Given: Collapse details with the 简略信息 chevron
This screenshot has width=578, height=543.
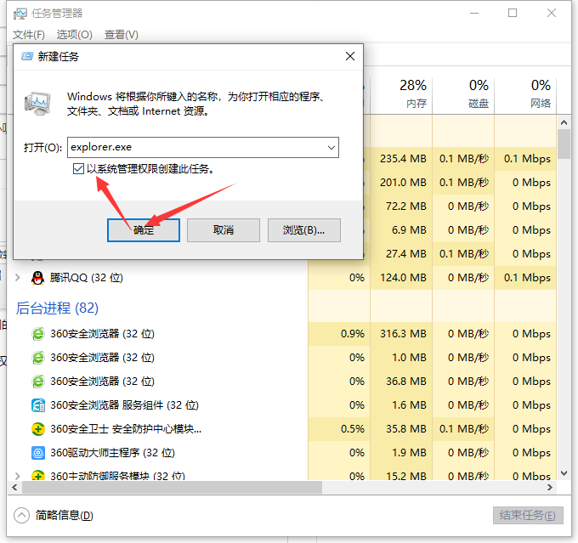Looking at the screenshot, I should tap(22, 515).
